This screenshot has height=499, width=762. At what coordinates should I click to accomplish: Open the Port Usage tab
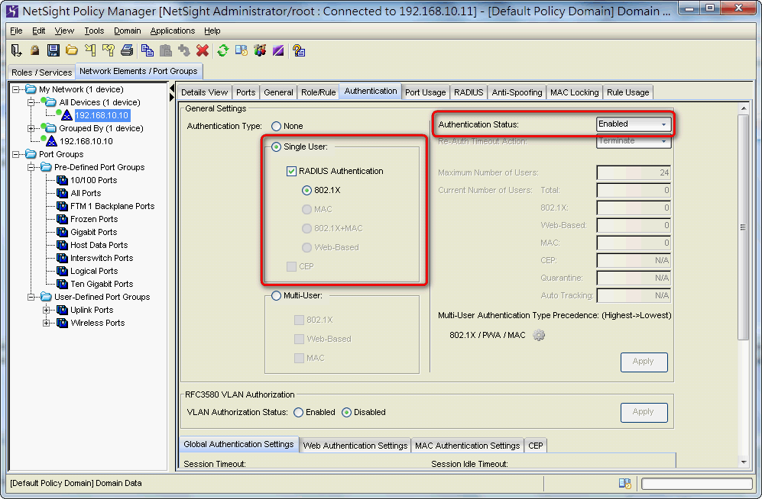(425, 92)
